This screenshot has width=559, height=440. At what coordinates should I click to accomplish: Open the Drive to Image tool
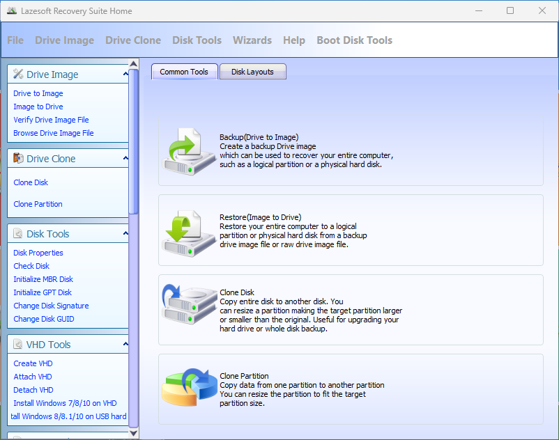[38, 93]
